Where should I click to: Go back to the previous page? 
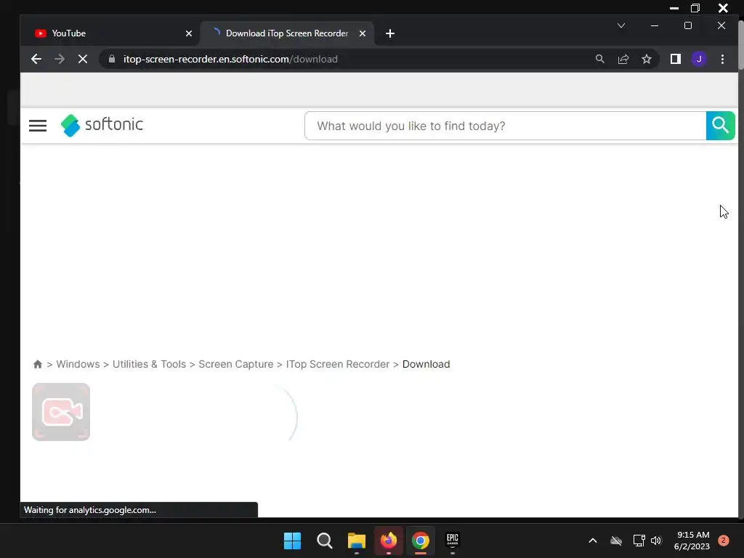pyautogui.click(x=36, y=59)
